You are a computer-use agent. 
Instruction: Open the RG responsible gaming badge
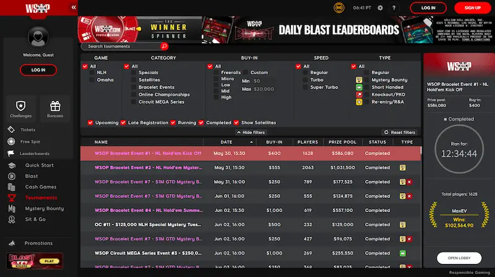coord(338,7)
